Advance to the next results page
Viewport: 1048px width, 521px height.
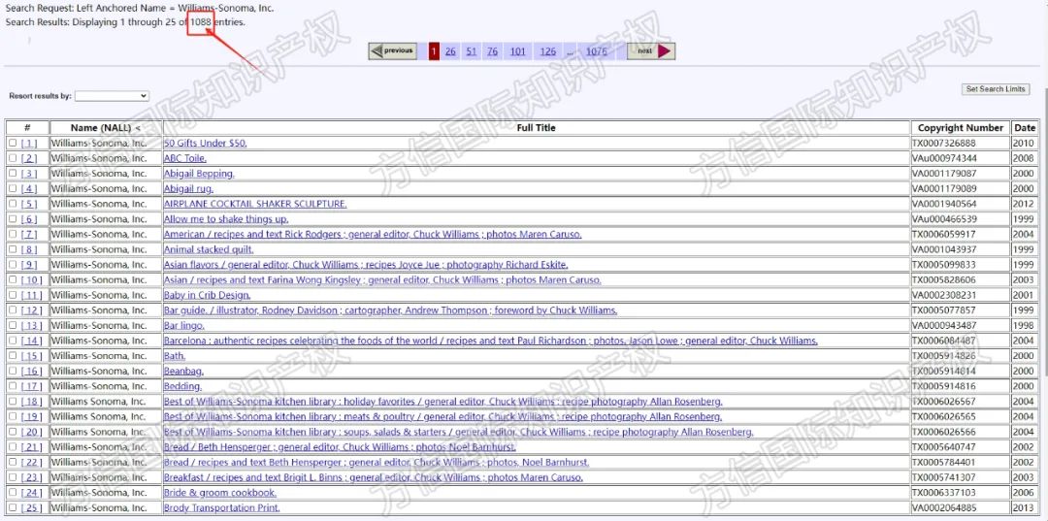(651, 50)
